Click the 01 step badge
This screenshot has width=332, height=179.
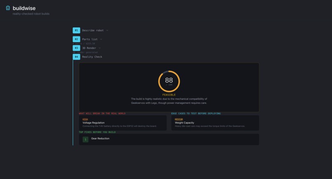77,30
